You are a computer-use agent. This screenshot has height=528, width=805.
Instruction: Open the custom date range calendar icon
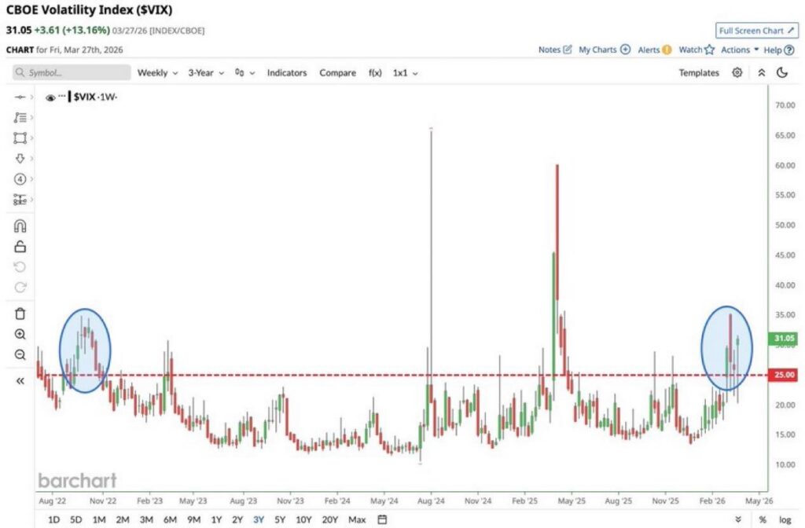coord(382,519)
